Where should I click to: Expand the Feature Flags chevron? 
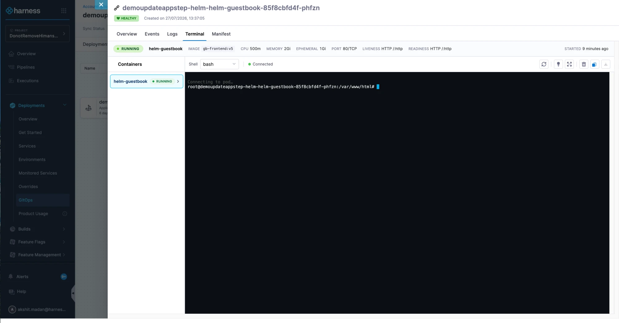click(x=64, y=242)
